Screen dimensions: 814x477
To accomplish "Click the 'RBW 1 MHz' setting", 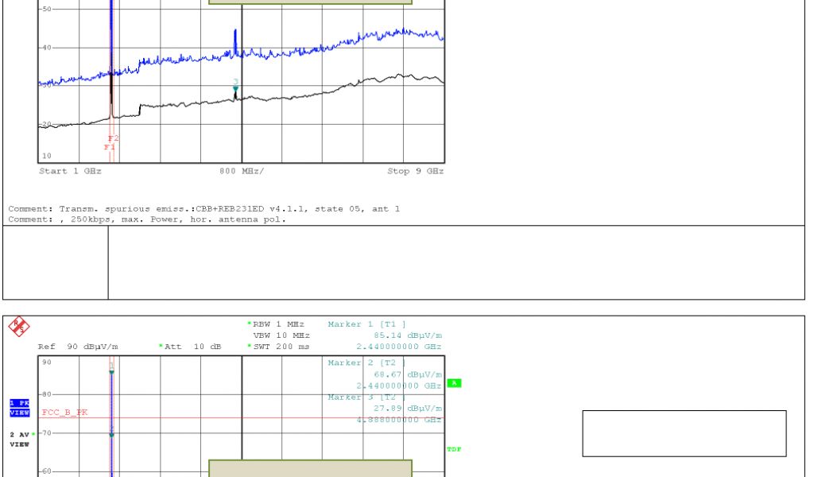I will [277, 324].
